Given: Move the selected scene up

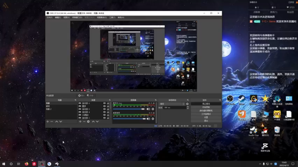Looking at the screenshot, I should tap(57, 122).
